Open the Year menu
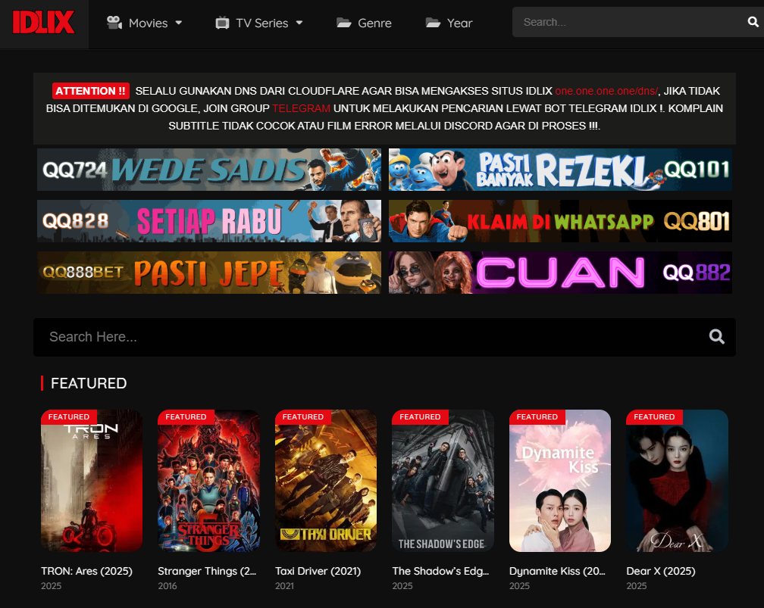Screen dimensions: 764x608 click(x=459, y=23)
